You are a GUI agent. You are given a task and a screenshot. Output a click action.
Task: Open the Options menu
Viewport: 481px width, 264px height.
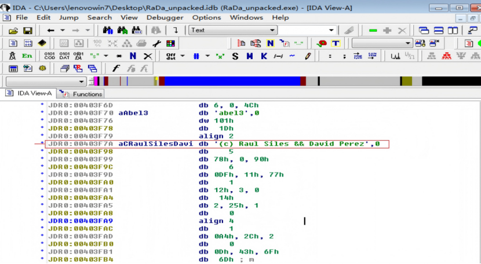point(206,17)
